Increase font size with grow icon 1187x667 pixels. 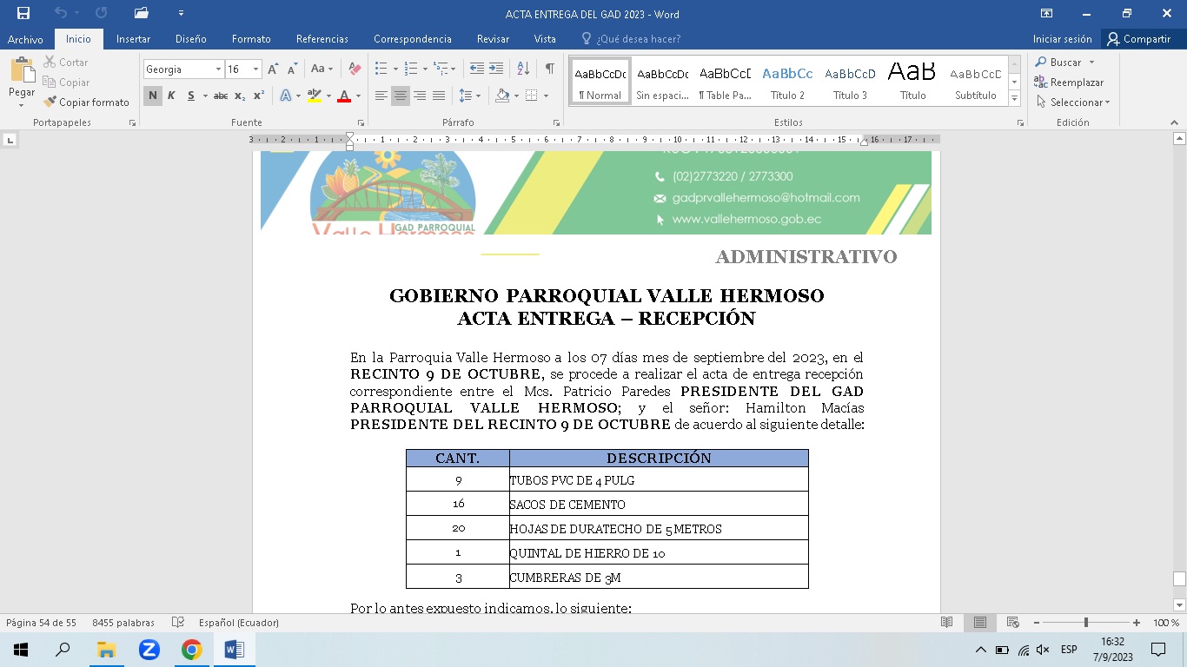273,69
